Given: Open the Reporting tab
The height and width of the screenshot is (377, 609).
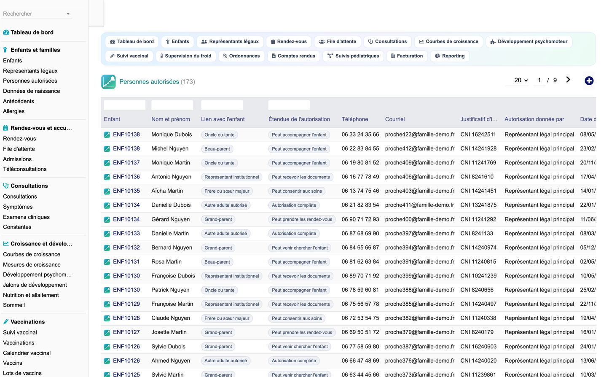Looking at the screenshot, I should click(450, 56).
